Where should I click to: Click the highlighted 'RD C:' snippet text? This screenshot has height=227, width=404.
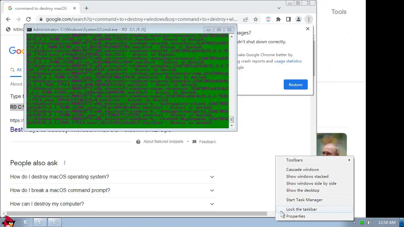(x=17, y=107)
